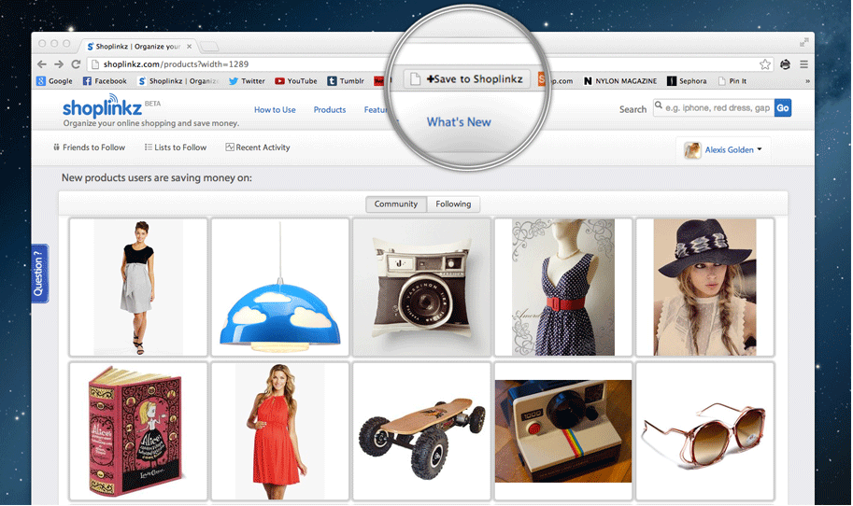Screen dimensions: 853x506
Task: Click the Pin It bookmarklet
Action: (732, 81)
